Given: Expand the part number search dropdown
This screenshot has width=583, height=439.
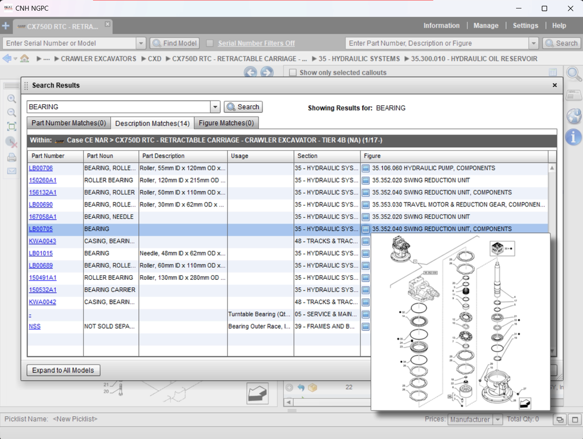Looking at the screenshot, I should tap(533, 43).
